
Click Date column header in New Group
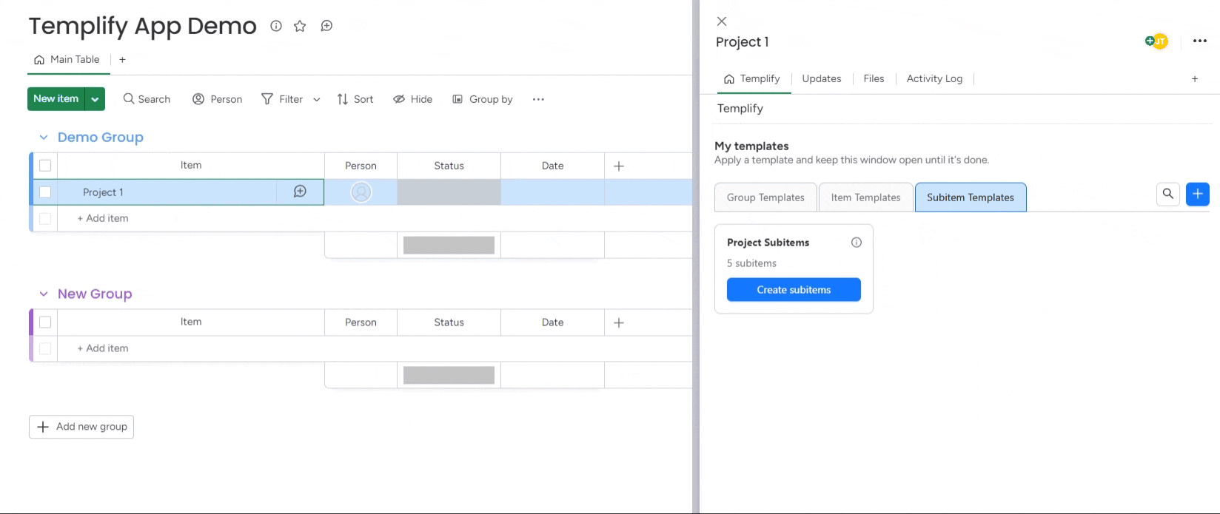point(553,322)
